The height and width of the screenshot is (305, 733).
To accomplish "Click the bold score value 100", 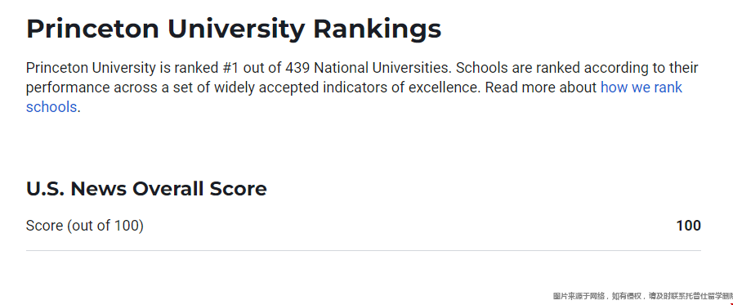I will [x=689, y=226].
